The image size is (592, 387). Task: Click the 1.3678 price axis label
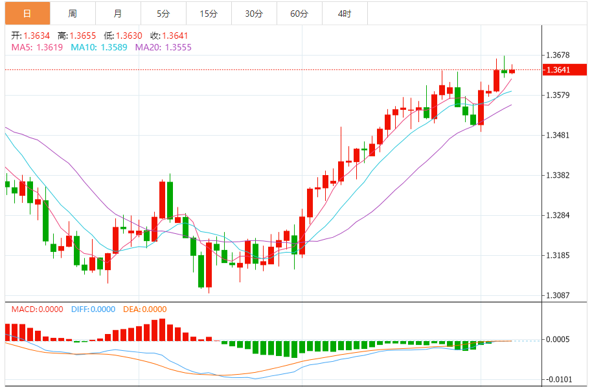pos(558,56)
